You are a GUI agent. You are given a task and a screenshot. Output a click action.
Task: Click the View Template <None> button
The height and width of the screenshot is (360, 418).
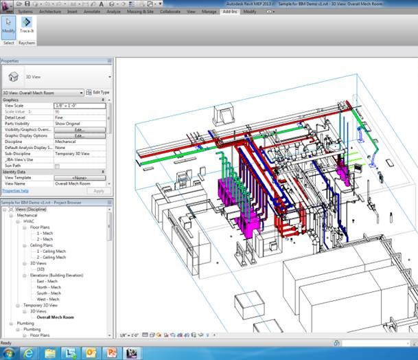(80, 178)
